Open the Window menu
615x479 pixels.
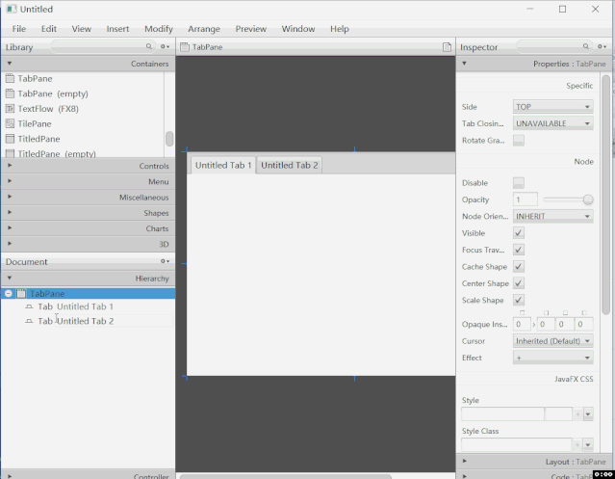click(298, 29)
